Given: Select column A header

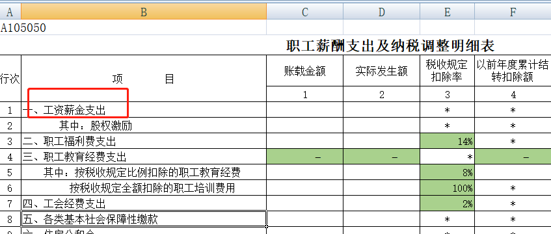Looking at the screenshot, I should point(10,12).
